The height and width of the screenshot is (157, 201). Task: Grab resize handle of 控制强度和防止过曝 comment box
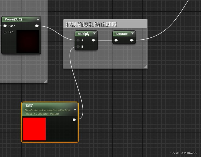coord(146,67)
